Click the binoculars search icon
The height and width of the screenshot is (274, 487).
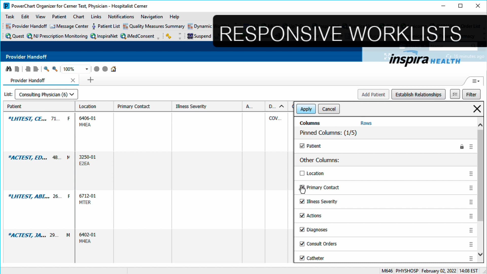(8, 69)
